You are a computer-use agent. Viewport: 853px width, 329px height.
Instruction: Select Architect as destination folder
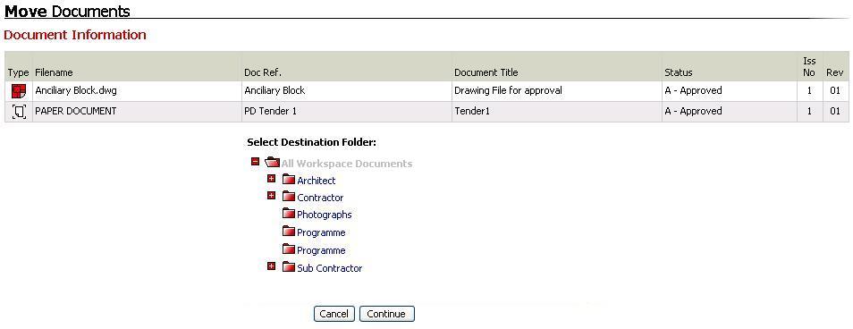click(316, 181)
